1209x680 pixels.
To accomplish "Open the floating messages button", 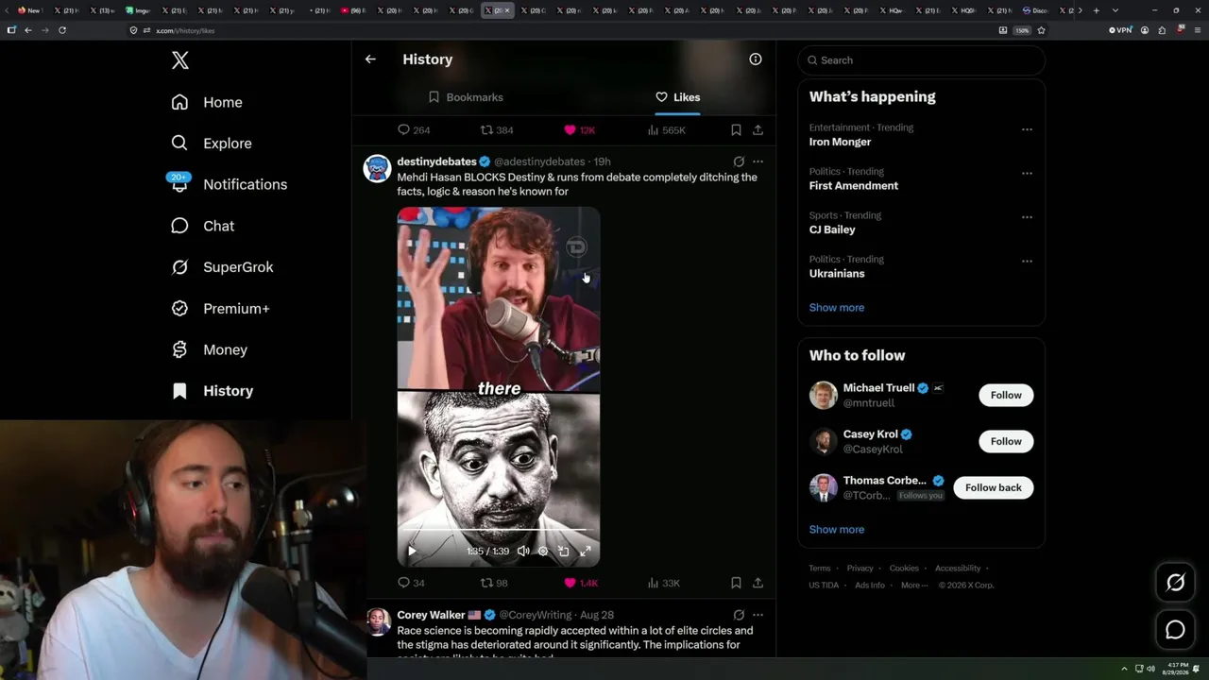I will [x=1175, y=630].
